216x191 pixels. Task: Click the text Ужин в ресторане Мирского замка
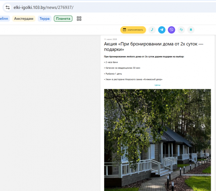(133, 79)
